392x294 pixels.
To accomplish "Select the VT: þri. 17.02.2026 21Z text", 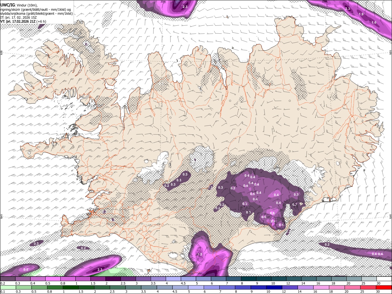I will (x=18, y=21).
